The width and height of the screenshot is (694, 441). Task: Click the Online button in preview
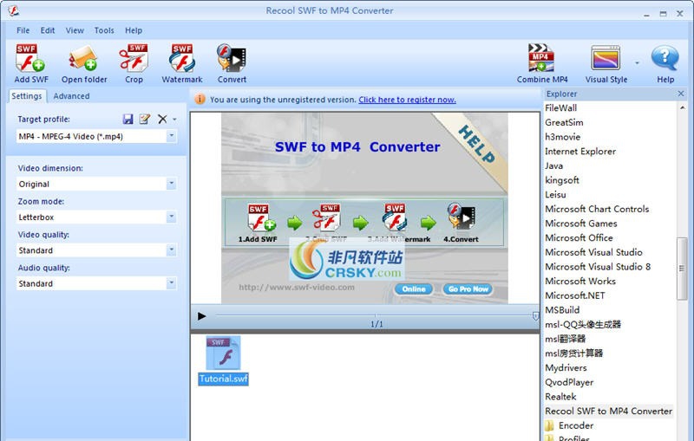[x=414, y=289]
